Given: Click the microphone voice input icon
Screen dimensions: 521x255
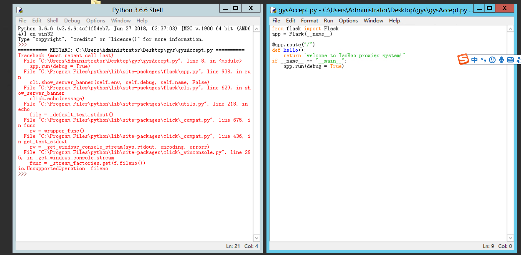Looking at the screenshot, I should pos(501,60).
